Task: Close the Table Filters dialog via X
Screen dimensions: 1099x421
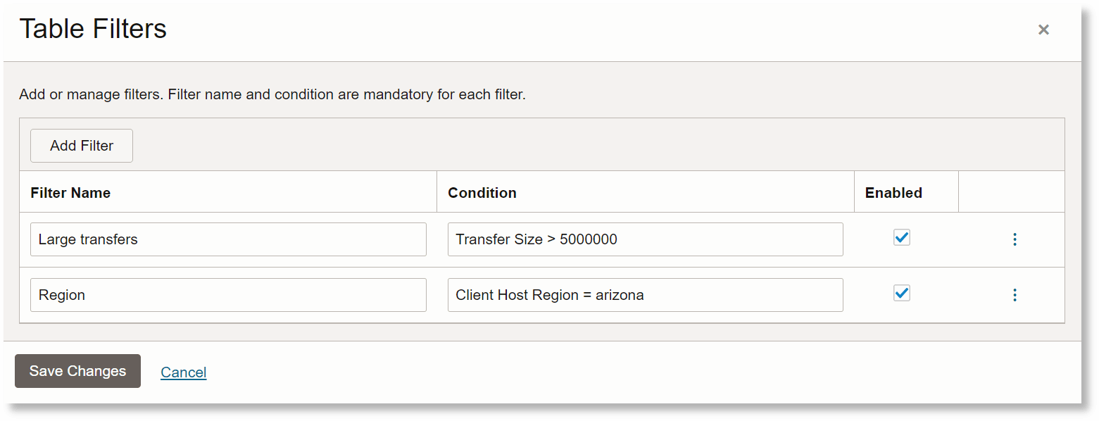Action: click(1043, 30)
